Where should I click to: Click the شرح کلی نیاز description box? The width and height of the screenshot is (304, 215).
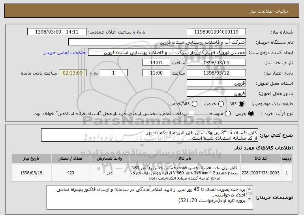150,135
